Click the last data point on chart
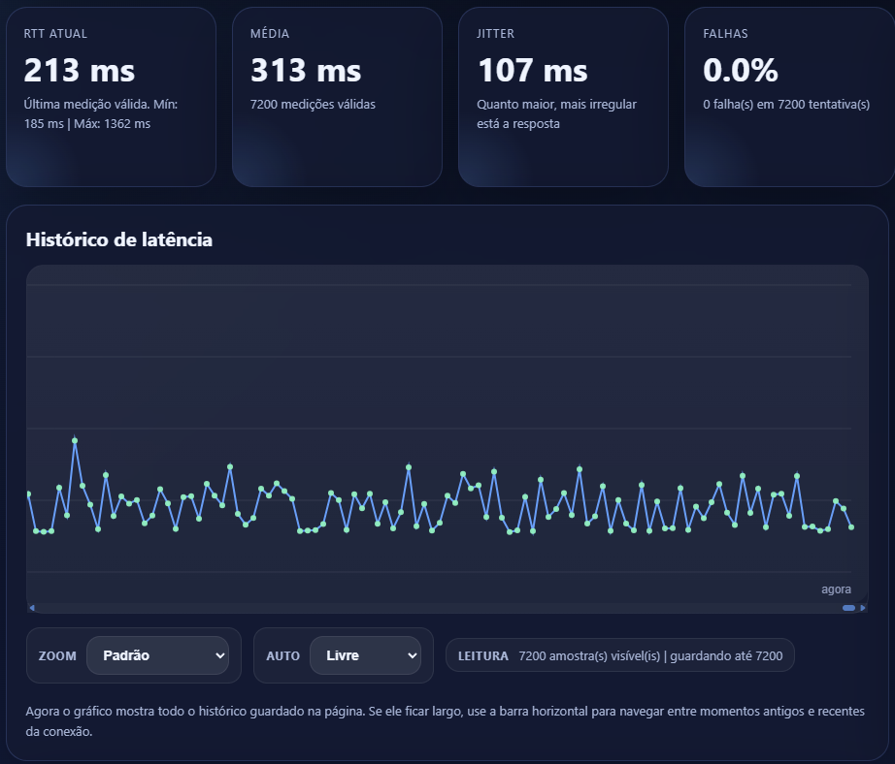This screenshot has height=764, width=895. point(851,526)
